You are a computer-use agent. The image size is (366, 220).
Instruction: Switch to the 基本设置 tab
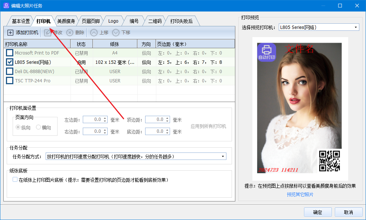(21, 21)
